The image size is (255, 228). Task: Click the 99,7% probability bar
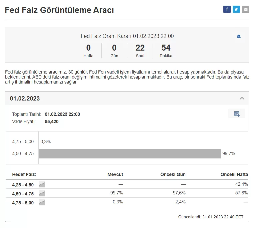130,153
